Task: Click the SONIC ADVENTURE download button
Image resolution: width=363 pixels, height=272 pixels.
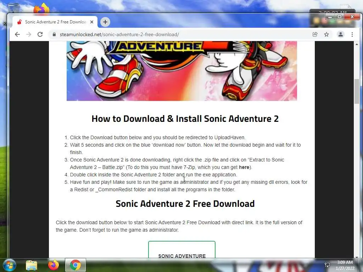Action: (x=182, y=250)
